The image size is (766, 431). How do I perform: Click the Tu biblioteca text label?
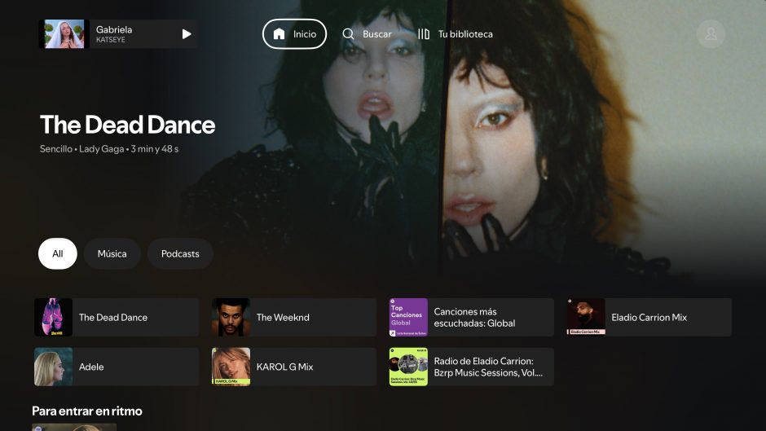[465, 34]
